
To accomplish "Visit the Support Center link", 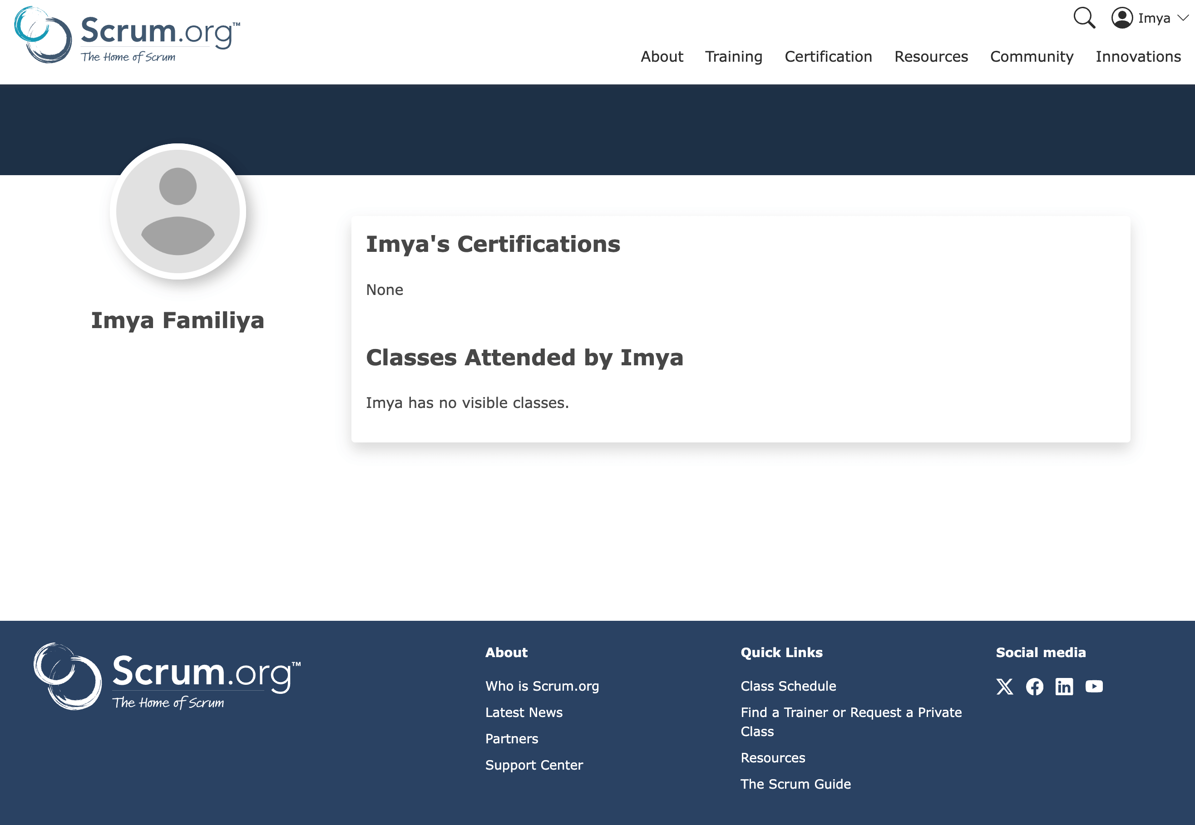I will pyautogui.click(x=533, y=765).
